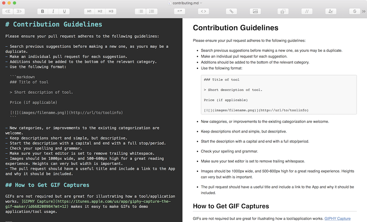This screenshot has width=367, height=222.
Task: Convert line to H3 heading
Action: coord(111,11)
